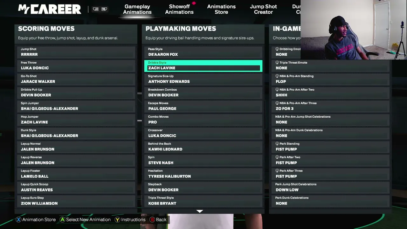
Task: Choose the Breakdown Combos Devin Booker row
Action: pos(203,93)
